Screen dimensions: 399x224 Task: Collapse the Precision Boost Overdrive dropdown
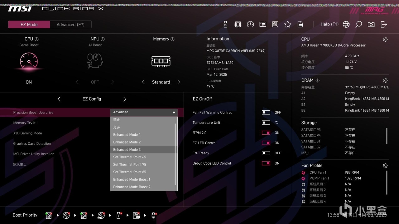(x=144, y=112)
